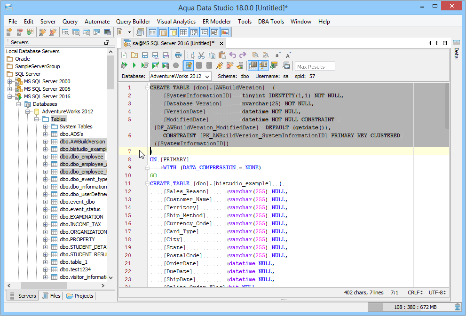Click the Open File folder icon
Viewport: 466px width, 316px height.
click(x=134, y=55)
